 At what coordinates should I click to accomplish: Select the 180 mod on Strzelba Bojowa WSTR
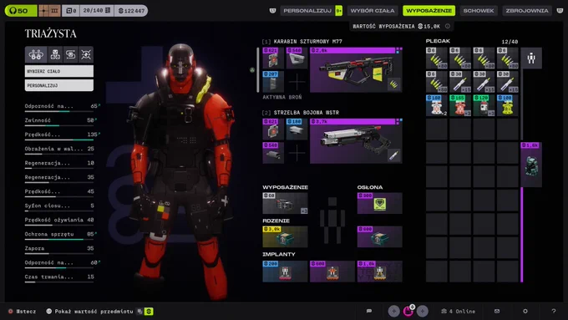click(x=297, y=129)
